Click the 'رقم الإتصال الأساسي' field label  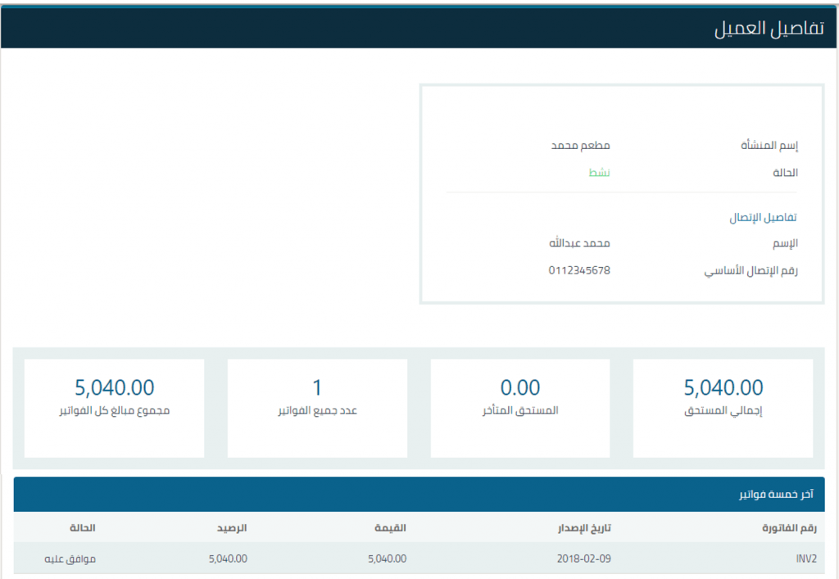(751, 270)
